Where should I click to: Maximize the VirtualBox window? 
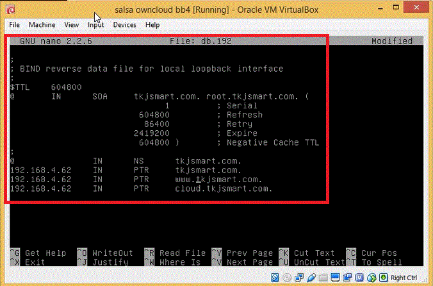(x=396, y=8)
